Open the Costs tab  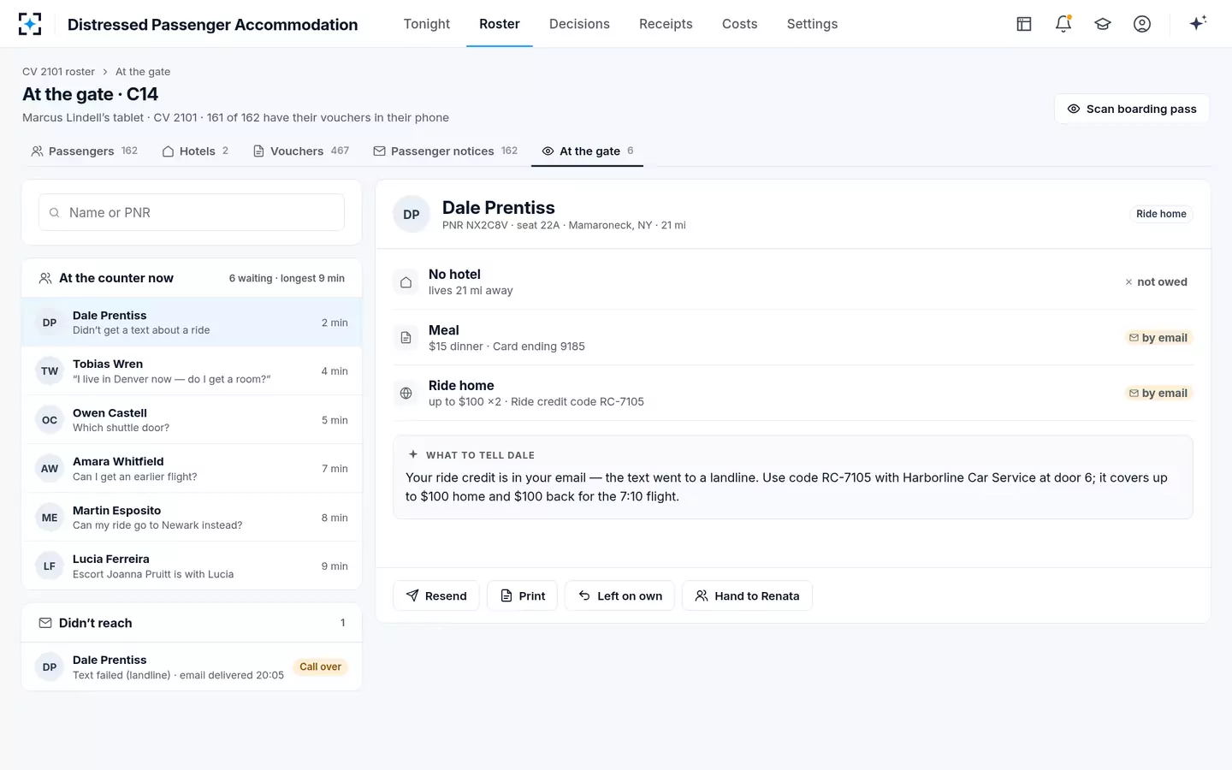click(x=740, y=24)
